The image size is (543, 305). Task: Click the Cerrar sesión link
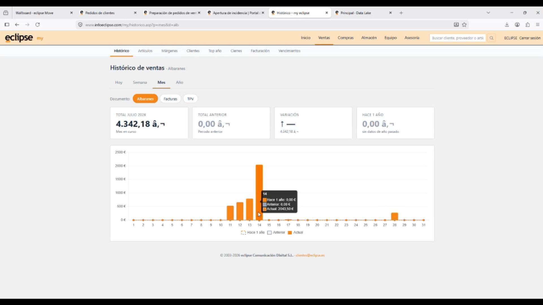click(530, 38)
